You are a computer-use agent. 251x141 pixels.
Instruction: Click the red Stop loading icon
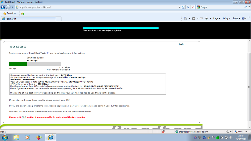pos(192,7)
